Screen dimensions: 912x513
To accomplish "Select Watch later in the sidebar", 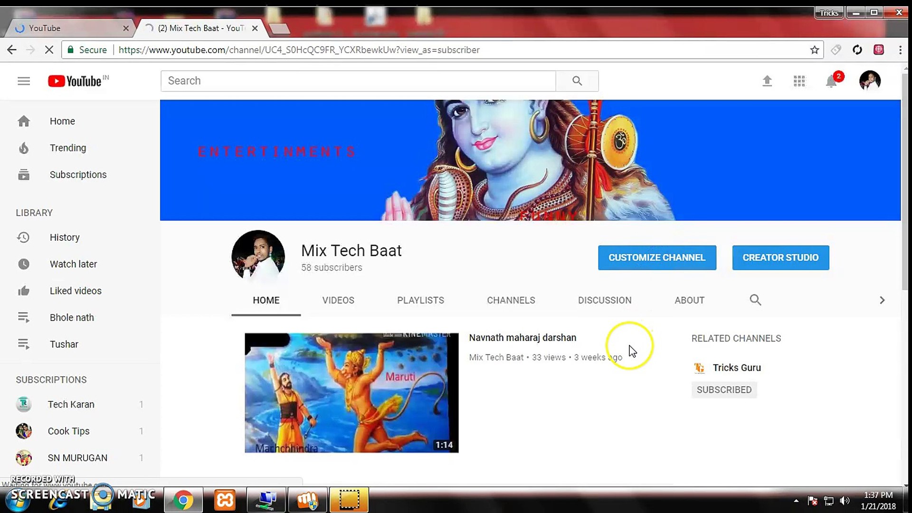I will point(73,264).
